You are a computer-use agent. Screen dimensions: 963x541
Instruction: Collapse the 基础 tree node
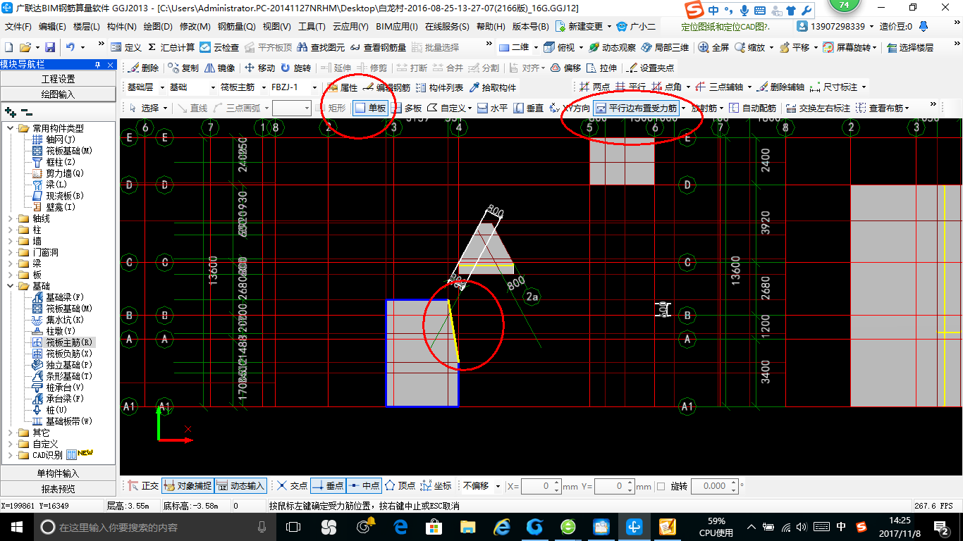coord(10,286)
